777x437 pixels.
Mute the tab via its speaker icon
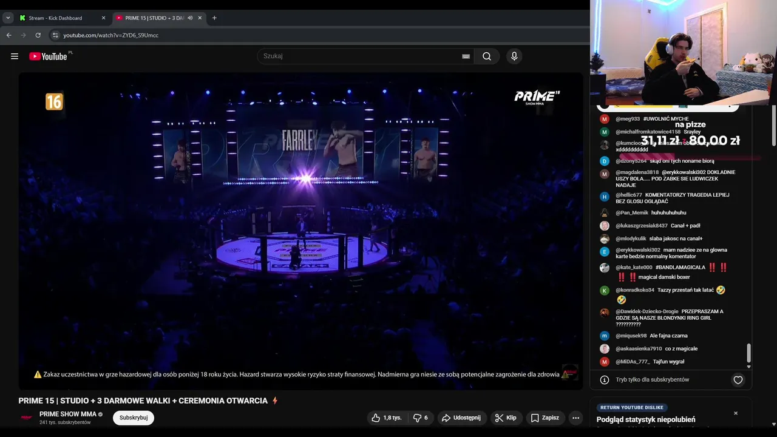(x=190, y=18)
